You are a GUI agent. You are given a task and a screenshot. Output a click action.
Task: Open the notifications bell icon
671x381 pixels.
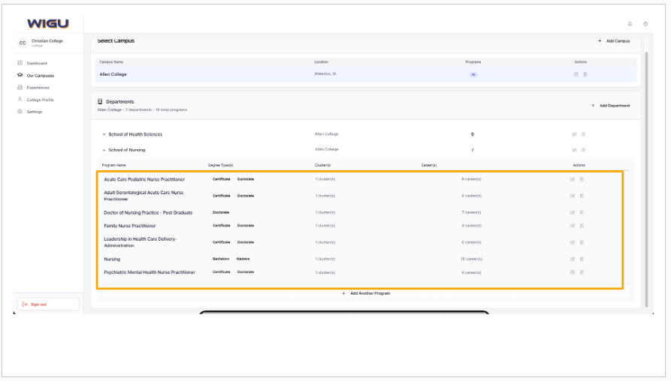click(x=630, y=24)
